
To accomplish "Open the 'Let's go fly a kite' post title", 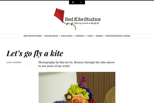I will click(35, 54).
